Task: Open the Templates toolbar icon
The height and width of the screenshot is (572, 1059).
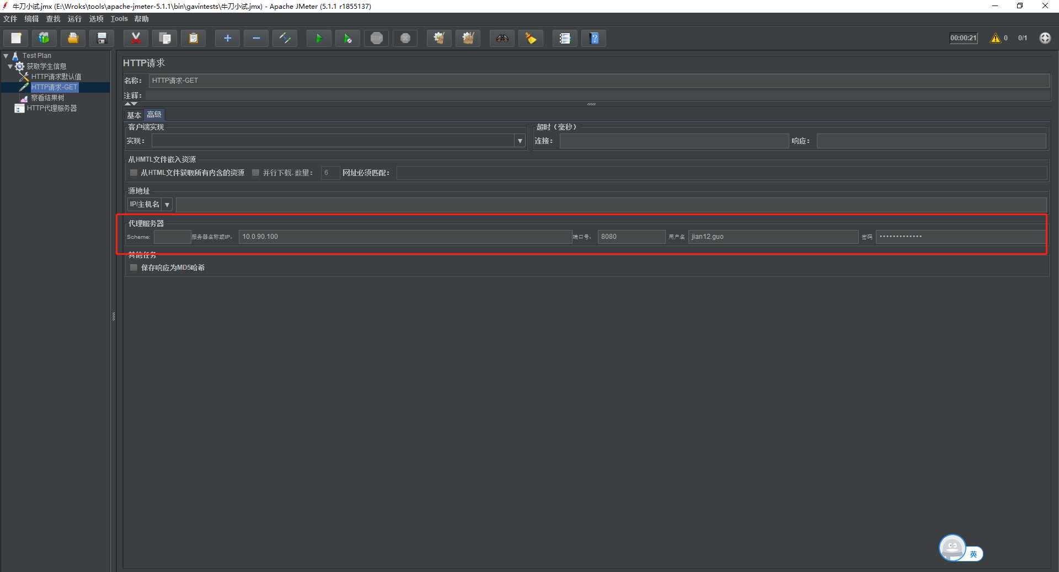Action: point(44,38)
